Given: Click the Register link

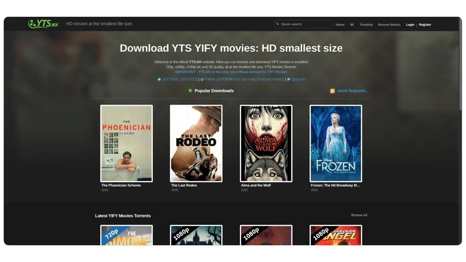Looking at the screenshot, I should [x=425, y=25].
